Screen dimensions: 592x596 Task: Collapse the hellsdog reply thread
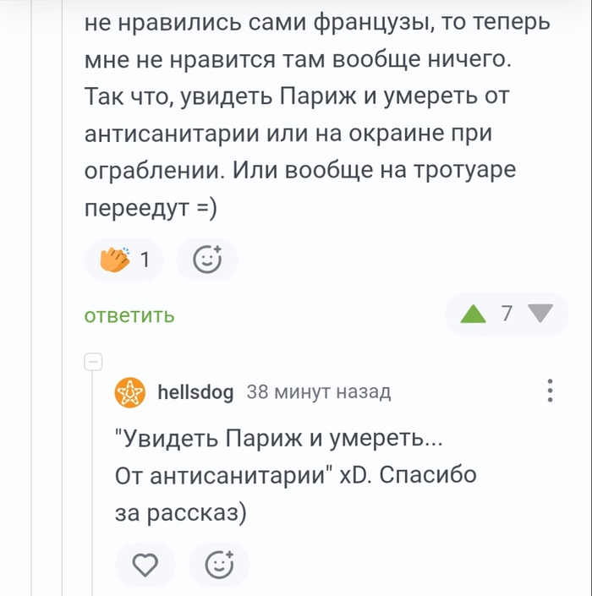point(93,362)
